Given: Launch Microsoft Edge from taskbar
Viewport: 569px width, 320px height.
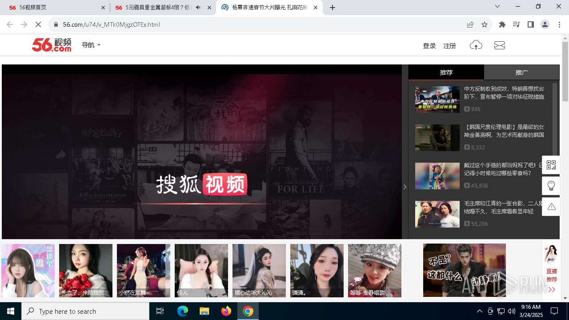Looking at the screenshot, I should 183,311.
